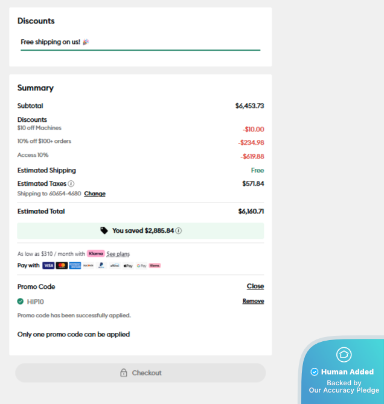Click the Visa payment icon
This screenshot has height=404, width=384.
tap(48, 265)
